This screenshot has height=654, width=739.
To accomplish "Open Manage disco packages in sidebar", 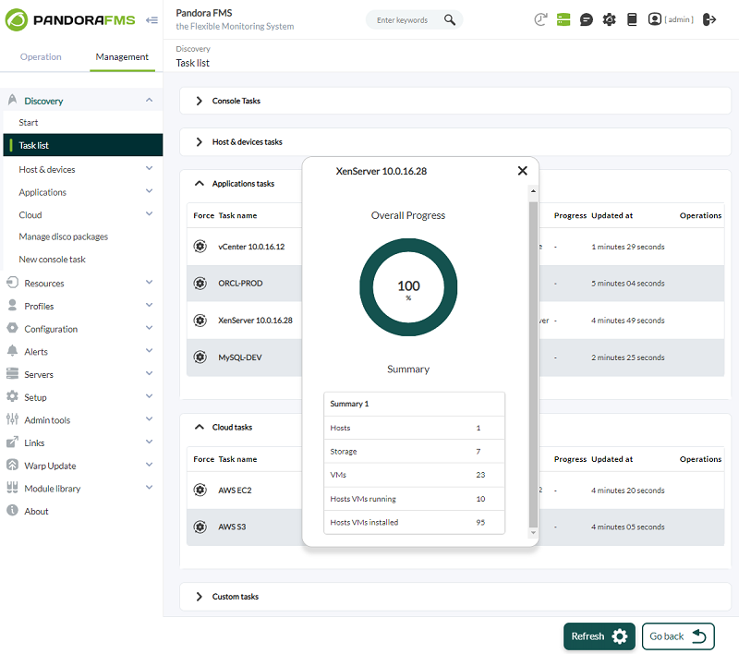I will pyautogui.click(x=64, y=237).
